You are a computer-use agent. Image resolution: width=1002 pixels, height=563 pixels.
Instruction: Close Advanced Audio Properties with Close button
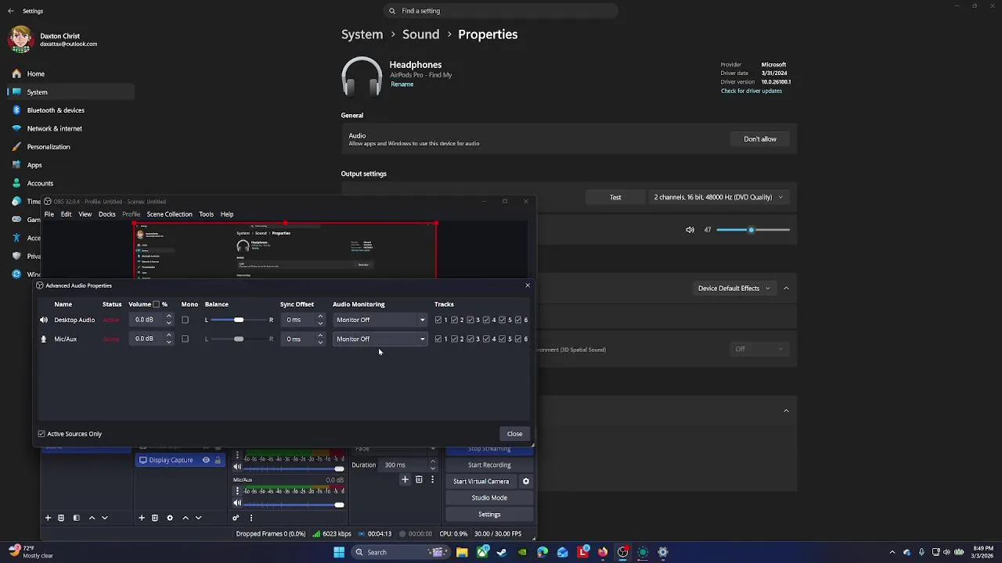(514, 434)
